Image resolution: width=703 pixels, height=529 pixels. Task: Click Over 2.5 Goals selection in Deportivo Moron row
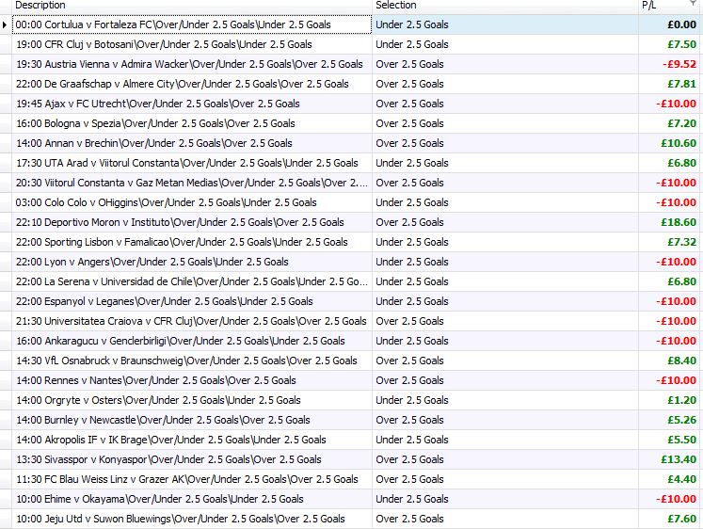pyautogui.click(x=409, y=222)
